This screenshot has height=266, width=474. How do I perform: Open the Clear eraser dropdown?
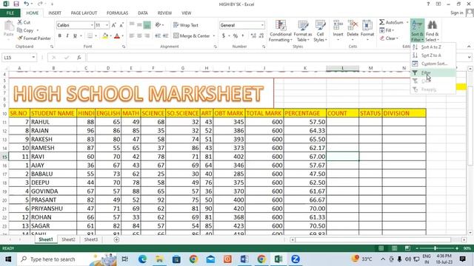point(389,38)
